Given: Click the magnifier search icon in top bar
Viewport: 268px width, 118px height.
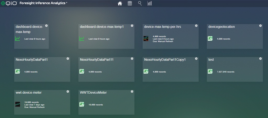Looking at the screenshot, I should click(x=140, y=3).
